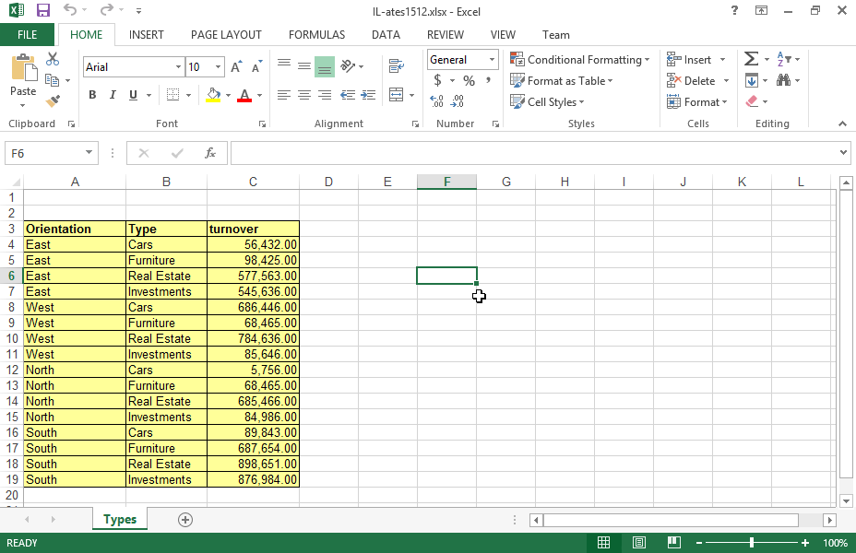This screenshot has width=856, height=553.
Task: Click the yellow Fill Color swatch
Action: click(213, 95)
